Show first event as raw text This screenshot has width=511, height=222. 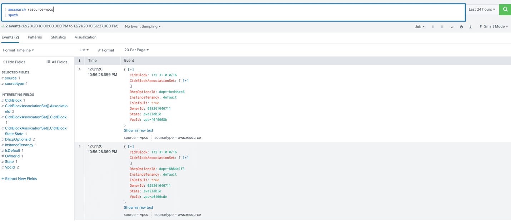[x=138, y=130]
